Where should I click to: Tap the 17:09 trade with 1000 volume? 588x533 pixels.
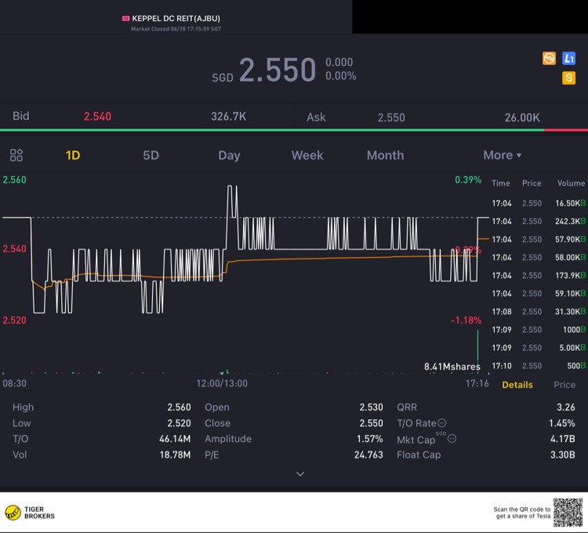point(539,329)
